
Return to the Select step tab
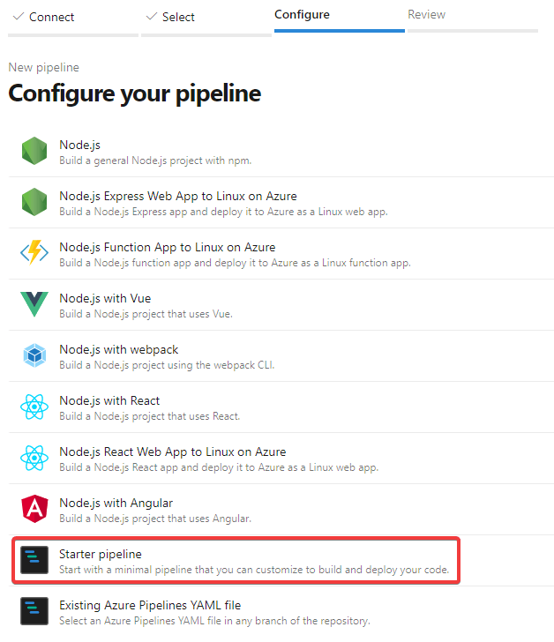(178, 17)
